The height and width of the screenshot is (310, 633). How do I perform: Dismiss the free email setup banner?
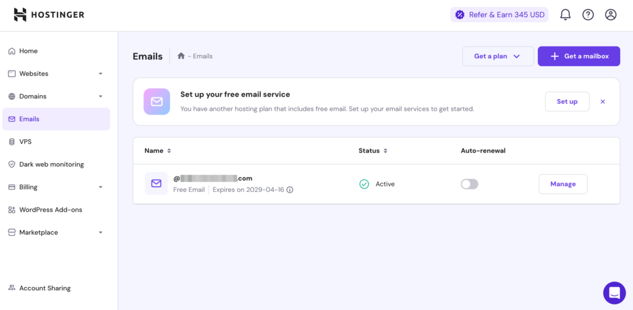(603, 101)
